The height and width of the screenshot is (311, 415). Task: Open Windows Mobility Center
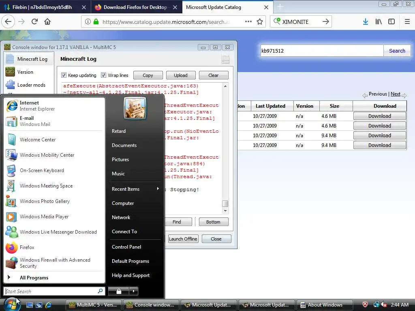pyautogui.click(x=54, y=155)
